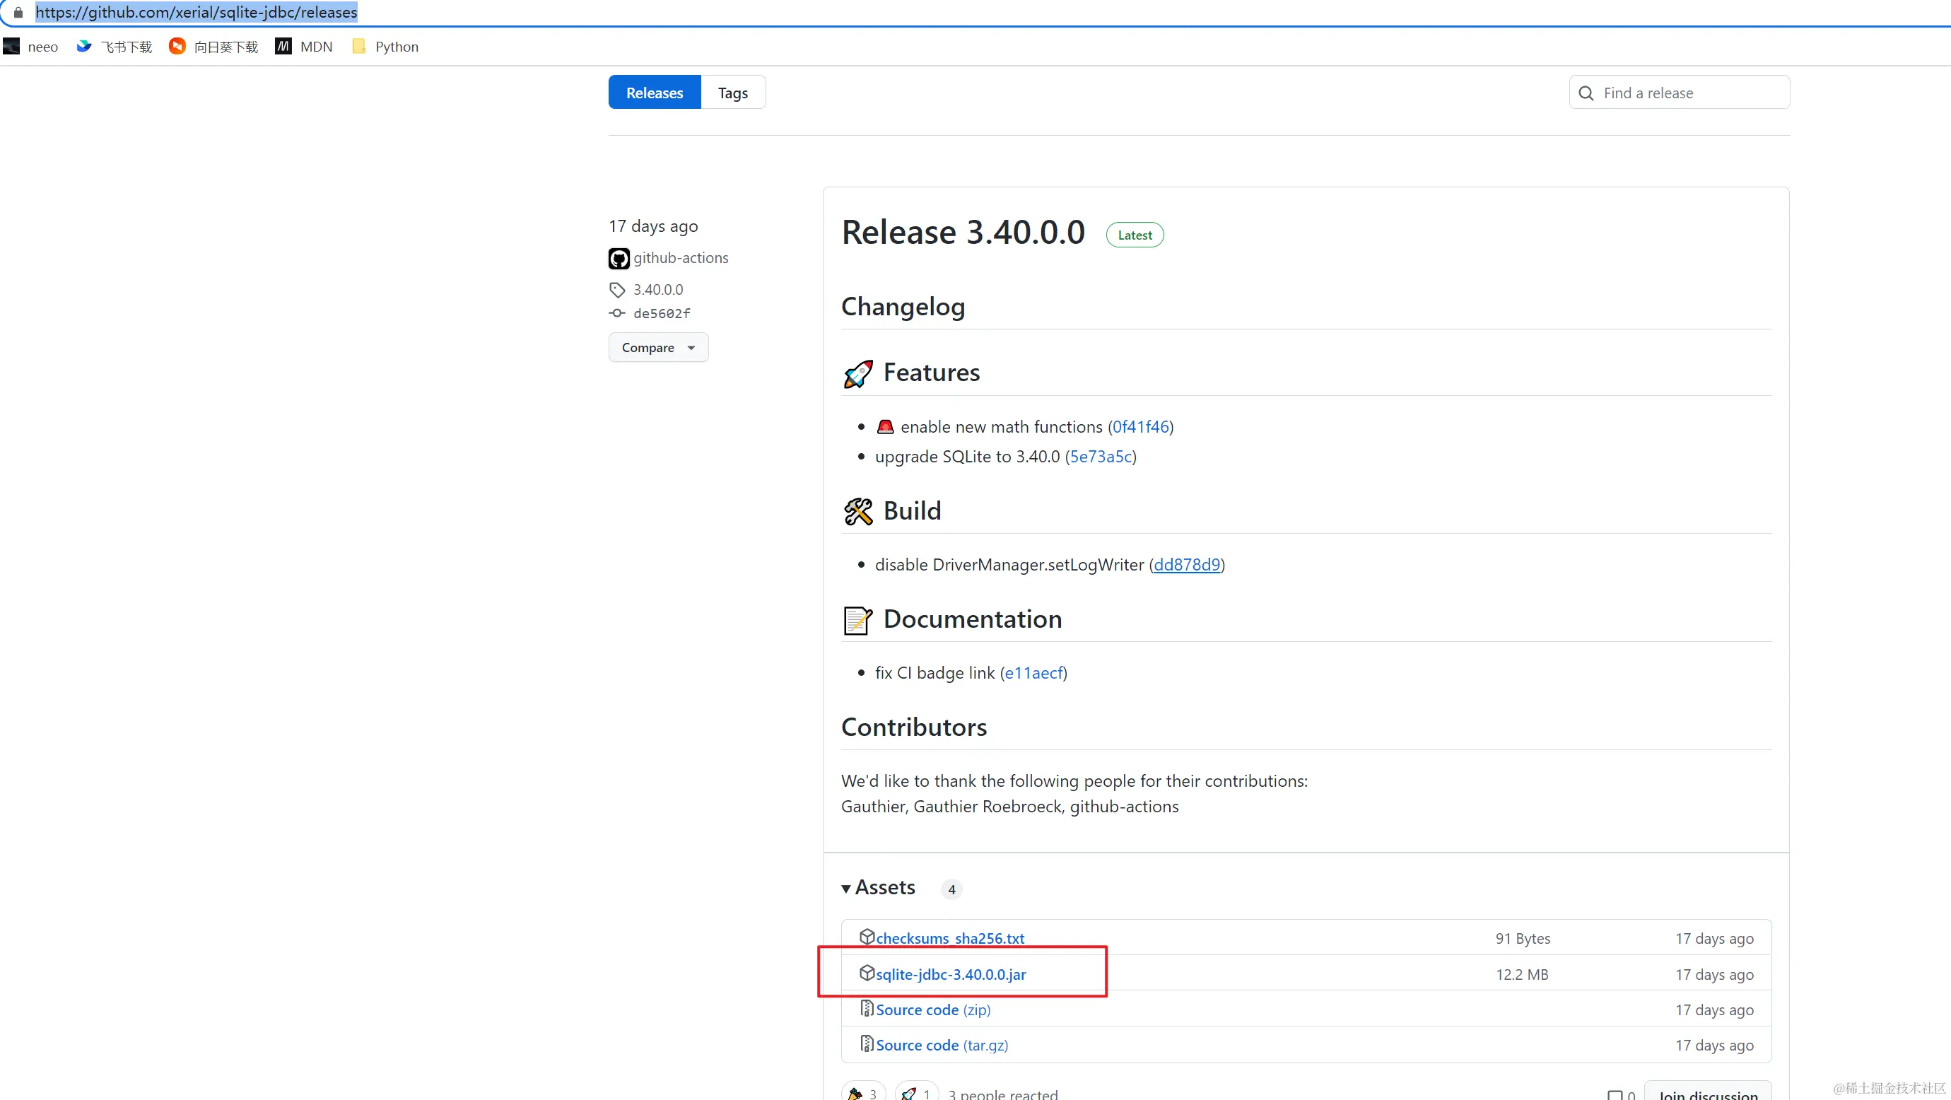Collapse the Assets section
Viewport: 1951px width, 1100px height.
[879, 888]
